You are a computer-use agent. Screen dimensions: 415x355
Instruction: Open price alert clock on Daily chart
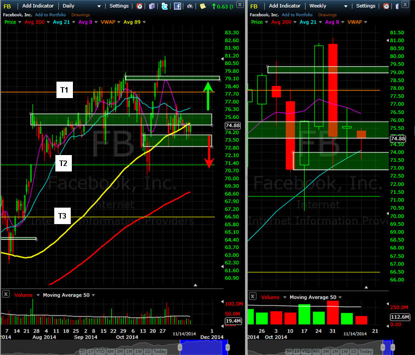click(x=139, y=6)
